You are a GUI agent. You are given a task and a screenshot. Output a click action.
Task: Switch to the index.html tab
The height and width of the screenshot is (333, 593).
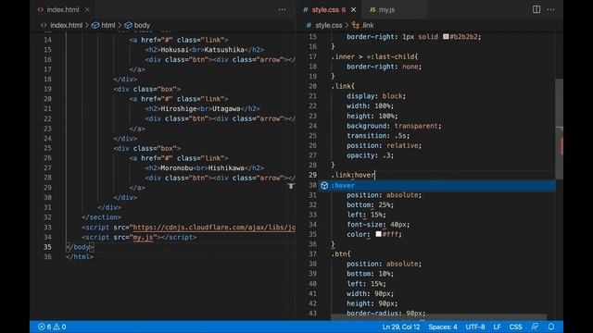[63, 10]
